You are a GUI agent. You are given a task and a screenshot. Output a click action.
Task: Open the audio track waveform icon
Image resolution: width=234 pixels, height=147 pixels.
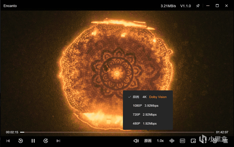(x=172, y=141)
